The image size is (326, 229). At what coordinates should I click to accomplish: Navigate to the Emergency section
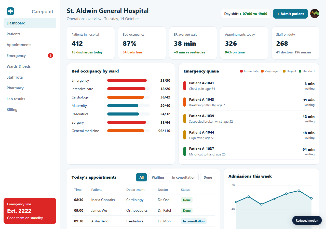pos(30,55)
